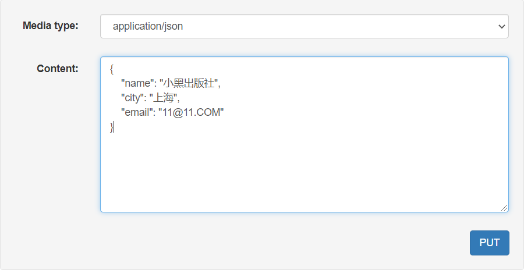
Task: Click the Content label
Action: pos(58,69)
